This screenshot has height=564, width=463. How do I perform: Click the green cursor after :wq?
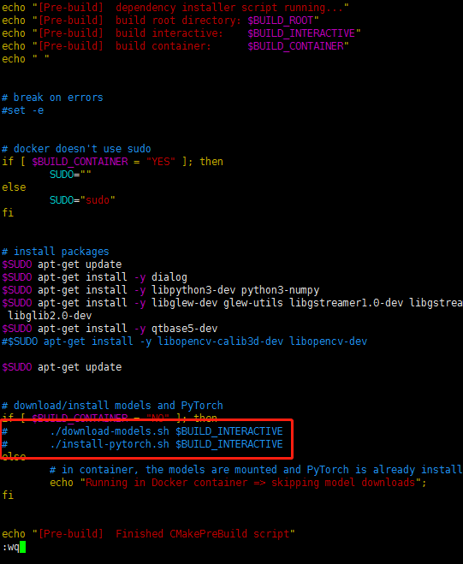tap(22, 547)
